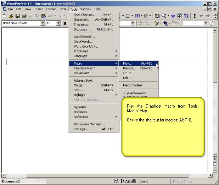
Task: Click the printer icon in the status bar
Action: click(x=134, y=181)
